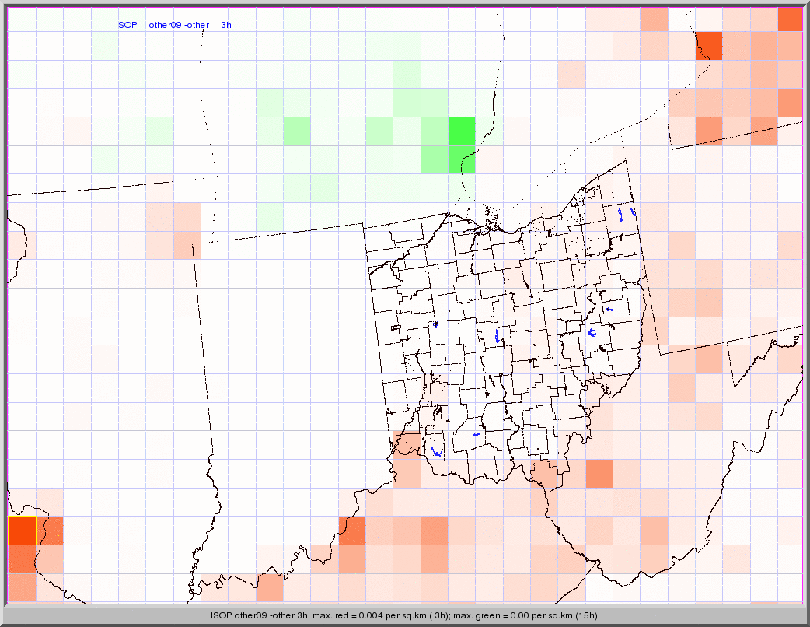Select the small blue marker in western Ohio
Screen dimensions: 810x627
(x=435, y=324)
